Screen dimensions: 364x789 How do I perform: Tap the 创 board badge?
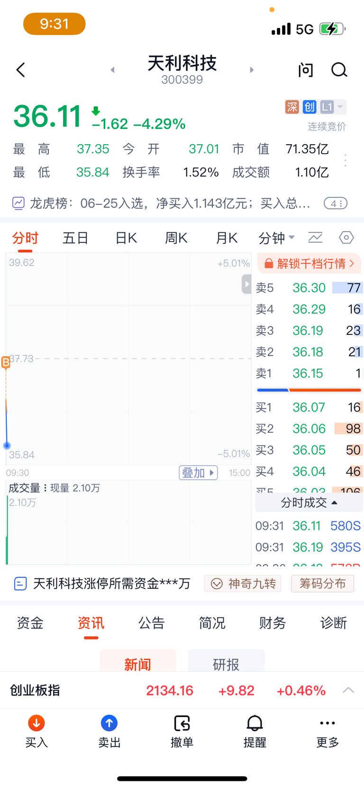pyautogui.click(x=309, y=107)
